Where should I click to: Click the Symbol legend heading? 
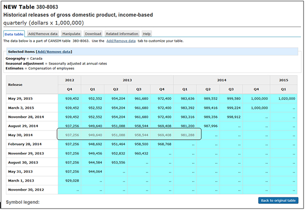23,202
